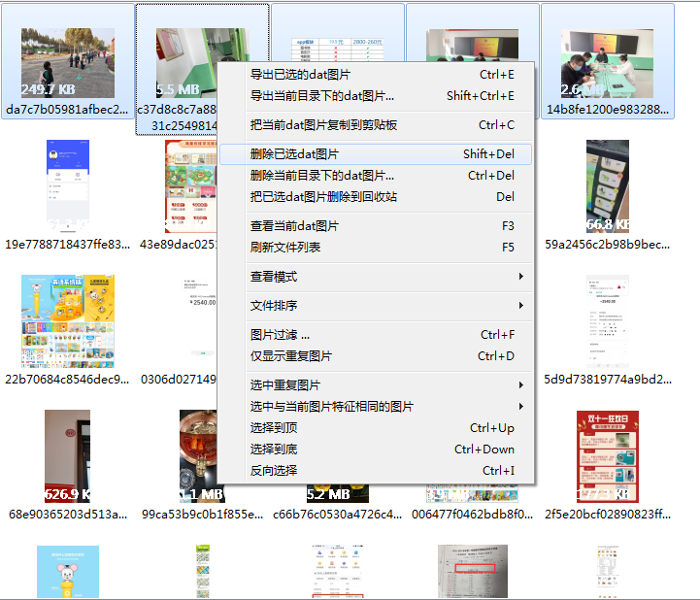Select thumbnail 68e90365203d513a... door photo

coord(67,456)
